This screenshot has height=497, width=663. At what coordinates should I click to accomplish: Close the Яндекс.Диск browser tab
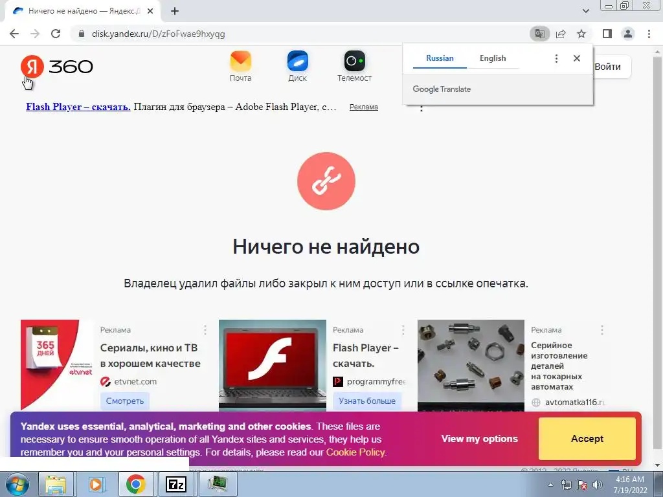pos(150,11)
